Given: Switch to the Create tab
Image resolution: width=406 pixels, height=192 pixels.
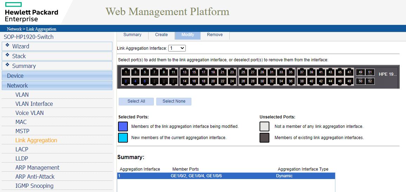Looking at the screenshot, I should 162,35.
